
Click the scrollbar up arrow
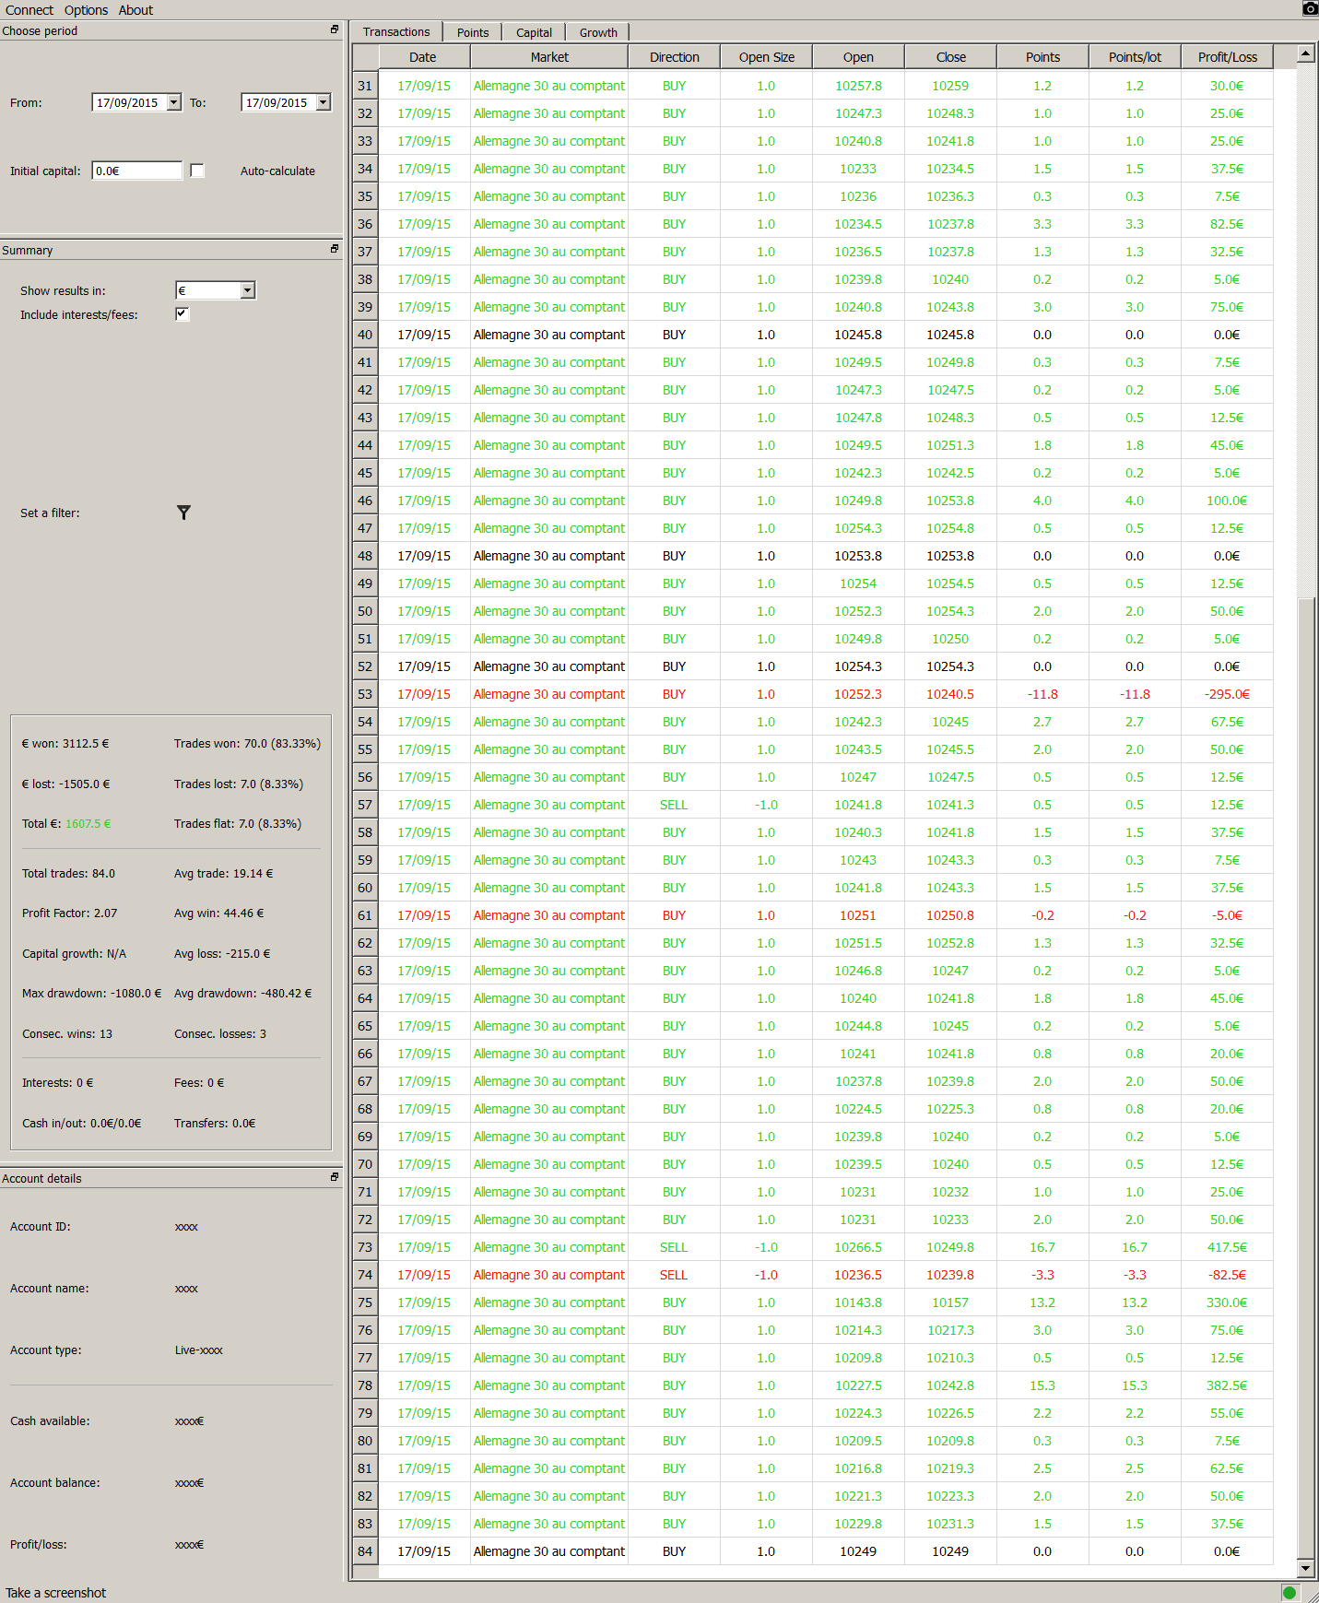pyautogui.click(x=1305, y=53)
